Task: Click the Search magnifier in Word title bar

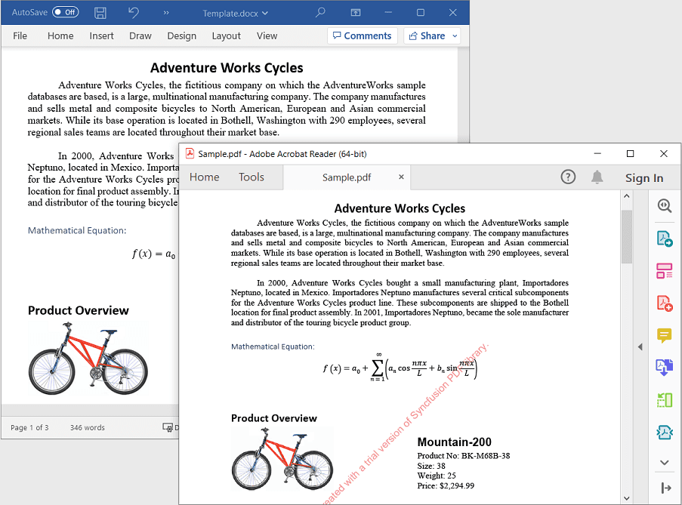Action: point(320,13)
